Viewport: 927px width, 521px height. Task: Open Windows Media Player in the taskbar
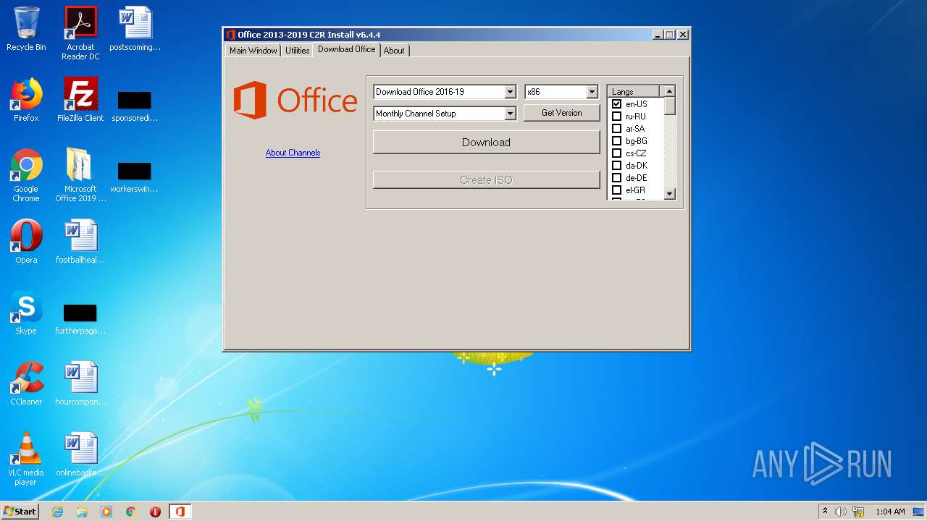(106, 512)
